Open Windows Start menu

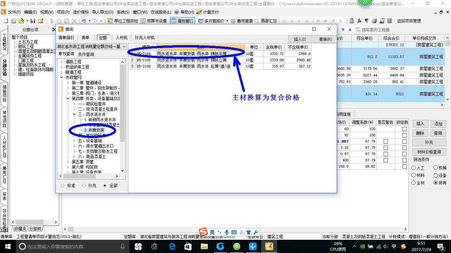(8, 246)
